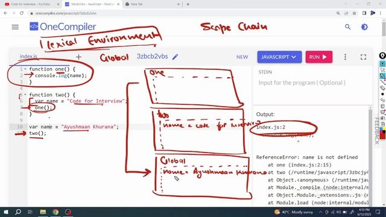
Task: Close the YouTube browser tab
Action: pyautogui.click(x=58, y=4)
